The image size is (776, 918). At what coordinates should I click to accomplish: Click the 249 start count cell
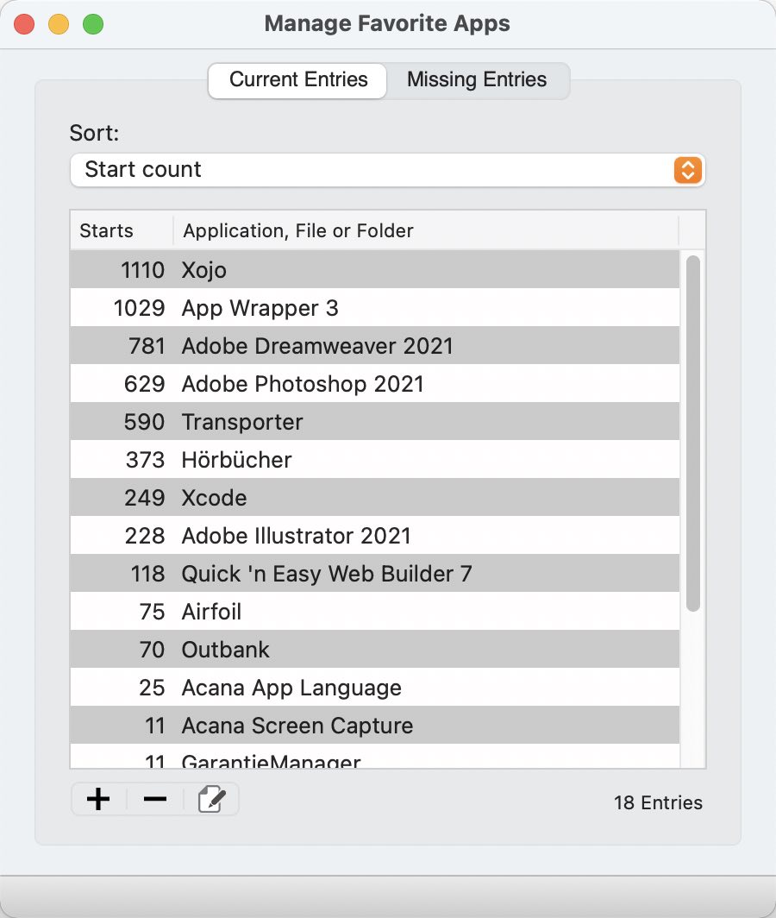click(x=145, y=499)
